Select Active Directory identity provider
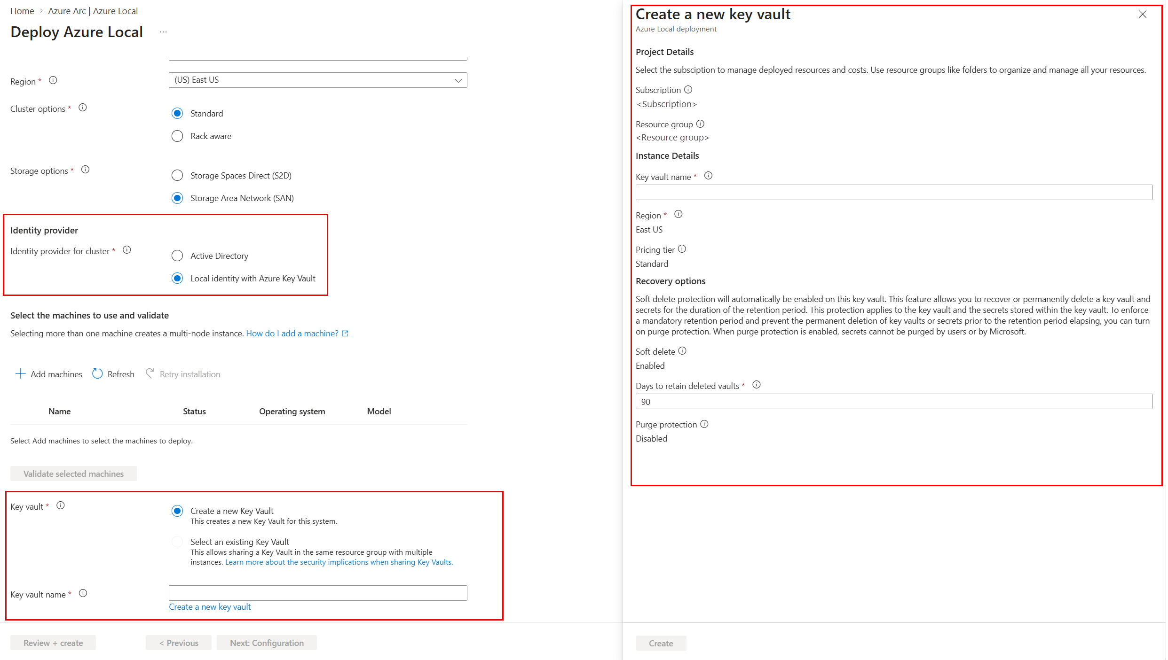This screenshot has width=1168, height=660. tap(177, 256)
